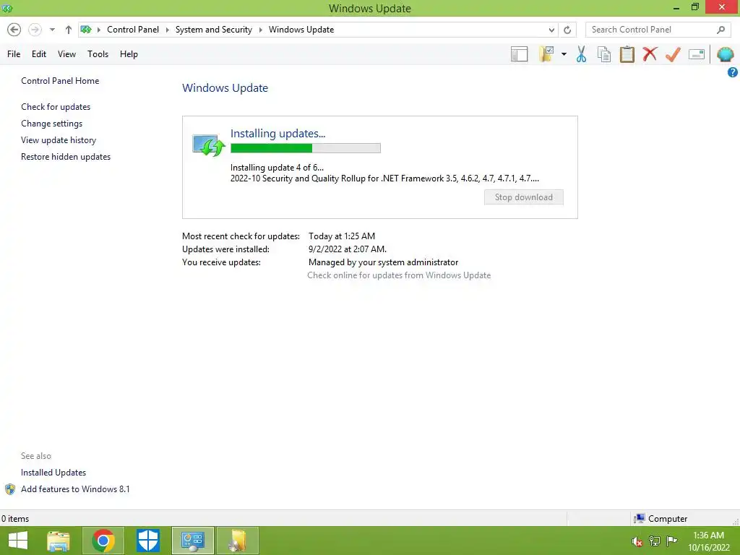The image size is (740, 555).
Task: Open Restore hidden updates
Action: coord(66,157)
